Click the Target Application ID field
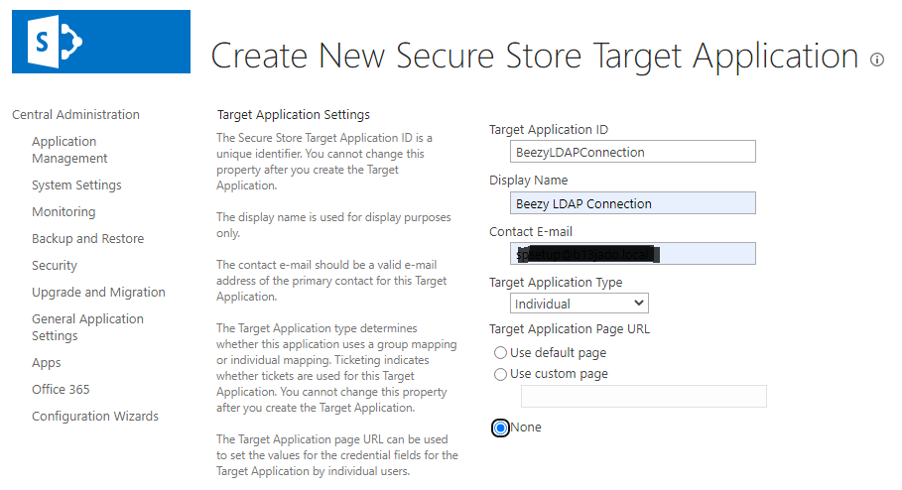902x490 pixels. point(633,152)
